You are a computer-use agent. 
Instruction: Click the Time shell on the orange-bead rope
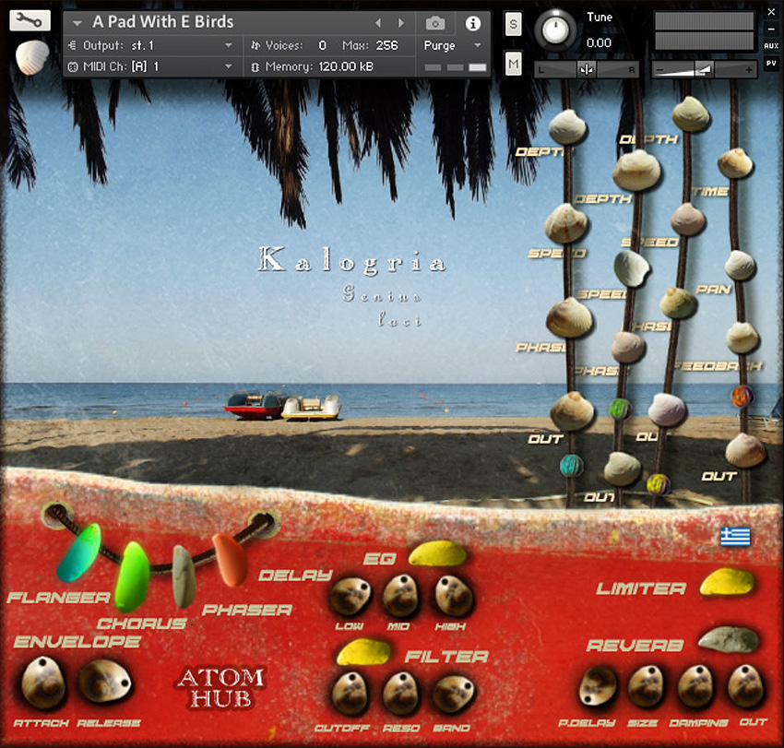[734, 163]
